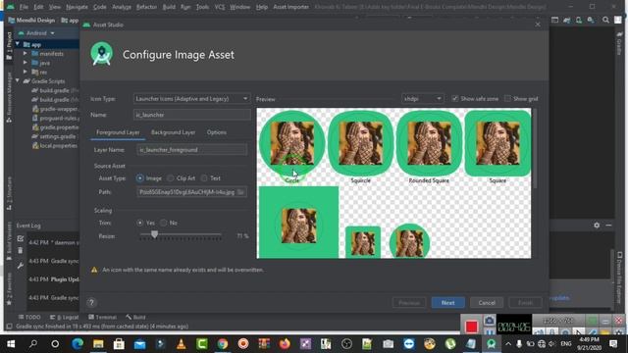
Task: Click the Event Log mark-all-read check icon
Action: coord(21,238)
